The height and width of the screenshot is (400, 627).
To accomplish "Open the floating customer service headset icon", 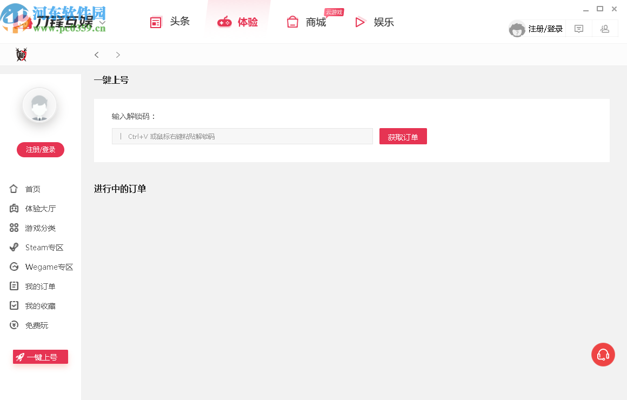I will pos(603,355).
